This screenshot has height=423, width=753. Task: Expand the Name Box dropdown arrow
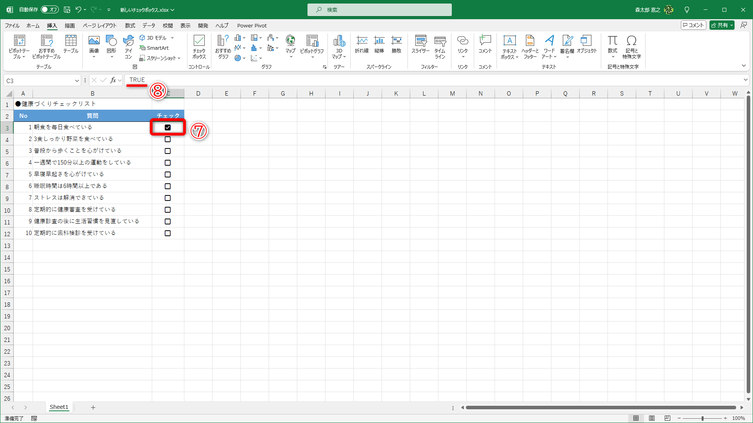tap(77, 81)
